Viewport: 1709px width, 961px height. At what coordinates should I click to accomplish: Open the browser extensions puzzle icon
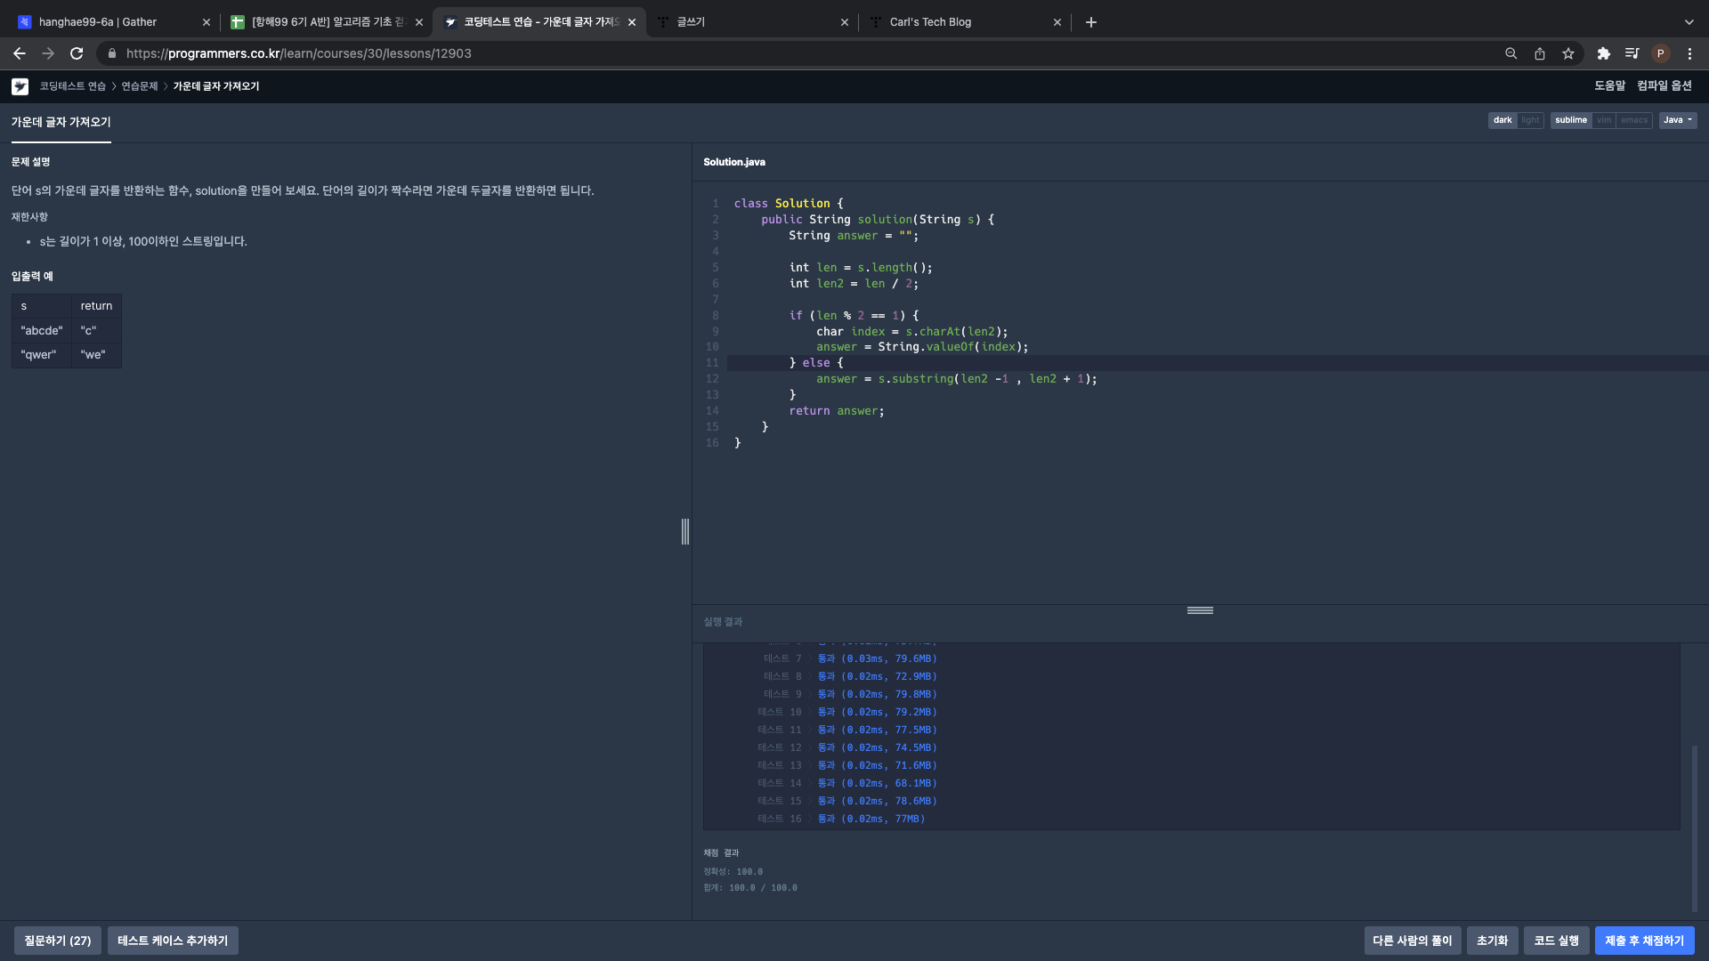tap(1603, 53)
